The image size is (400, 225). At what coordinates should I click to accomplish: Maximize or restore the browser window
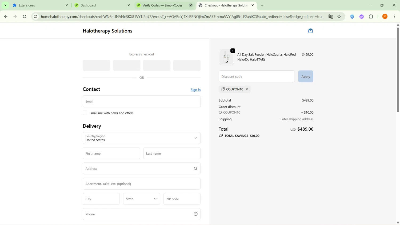tap(382, 5)
